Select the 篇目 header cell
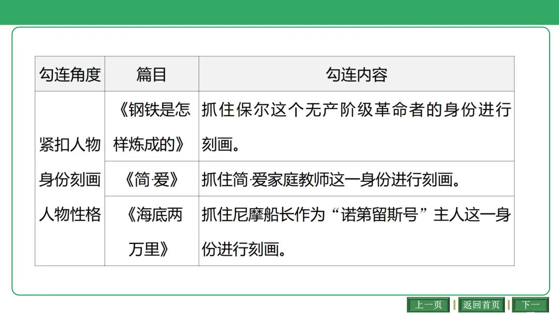This screenshot has width=559, height=314. [152, 74]
